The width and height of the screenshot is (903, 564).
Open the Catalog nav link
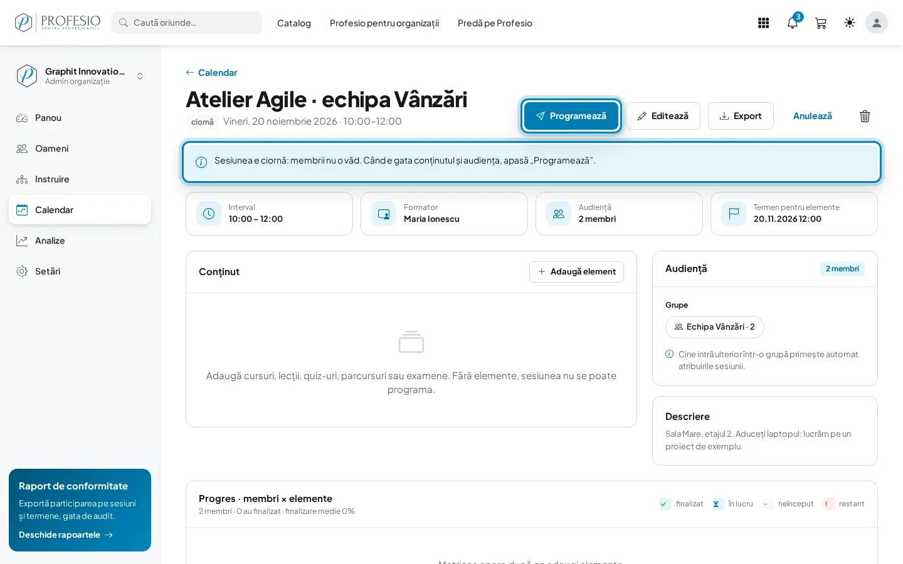point(294,23)
